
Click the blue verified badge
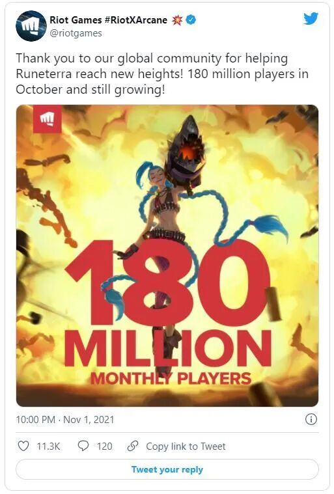[191, 20]
